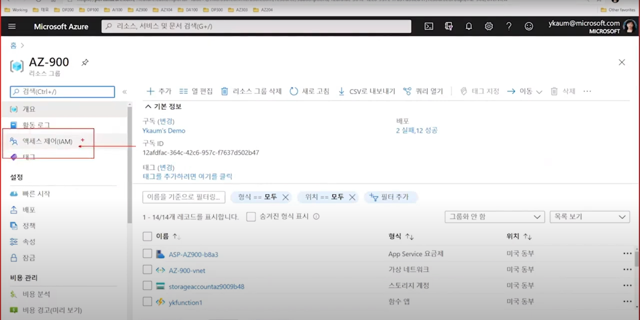Remove the 형식 == 모두 filter
The image size is (640, 320).
[285, 197]
